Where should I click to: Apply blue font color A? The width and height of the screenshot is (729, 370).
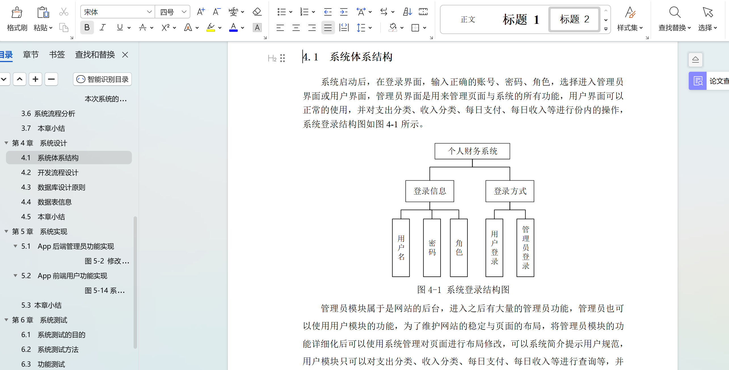pyautogui.click(x=233, y=28)
